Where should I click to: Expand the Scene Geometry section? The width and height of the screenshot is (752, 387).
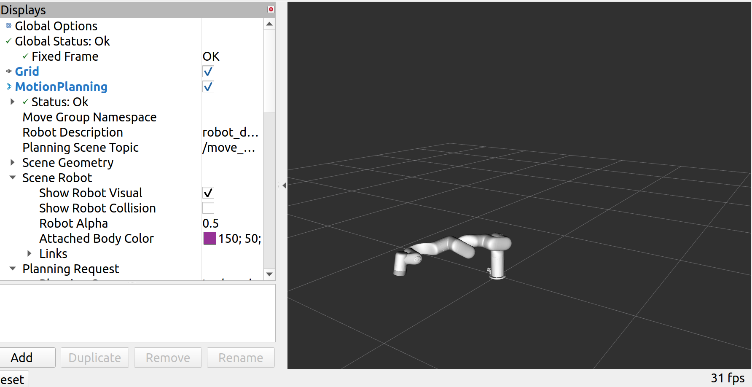click(12, 162)
